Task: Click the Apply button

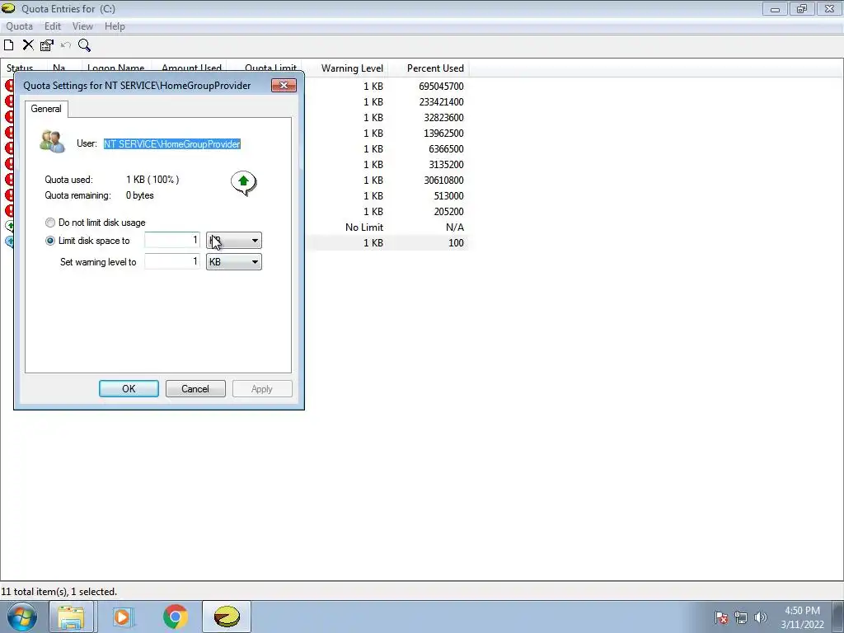Action: coord(262,389)
